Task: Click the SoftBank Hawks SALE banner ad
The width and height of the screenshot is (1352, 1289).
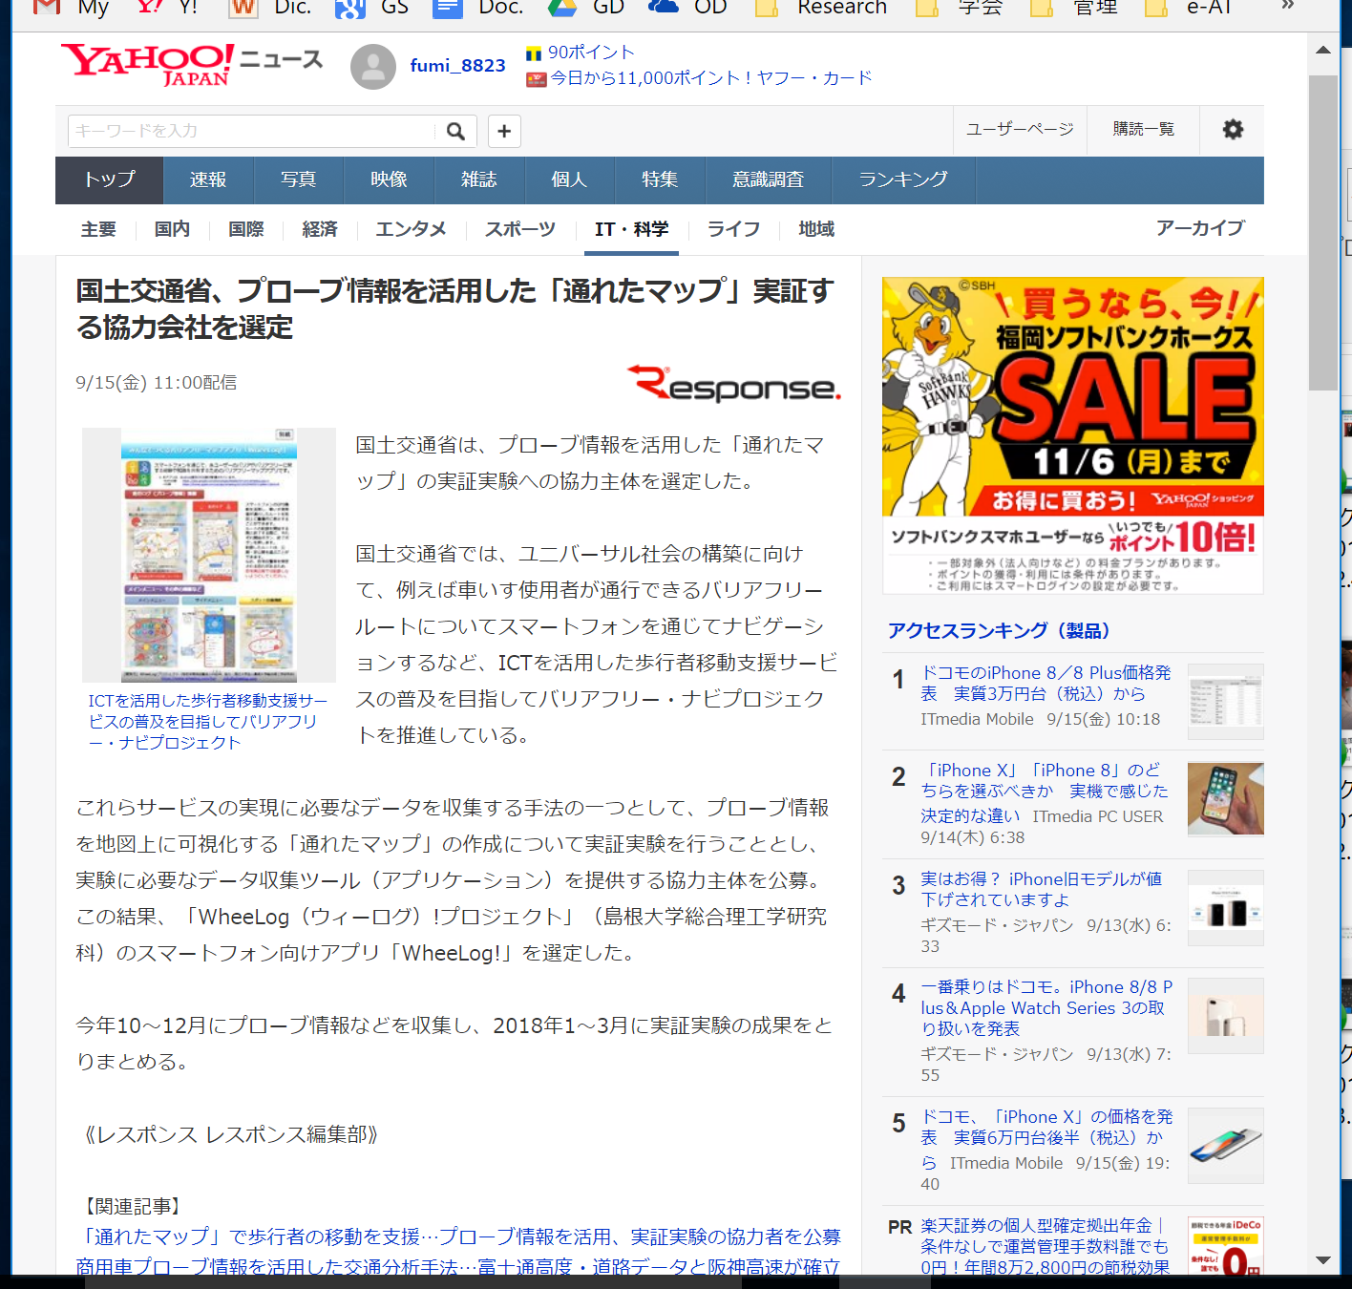Action: pos(1072,435)
